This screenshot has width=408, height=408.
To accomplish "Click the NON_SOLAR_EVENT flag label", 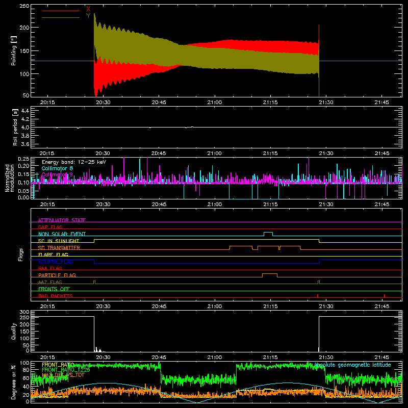I will coord(62,234).
